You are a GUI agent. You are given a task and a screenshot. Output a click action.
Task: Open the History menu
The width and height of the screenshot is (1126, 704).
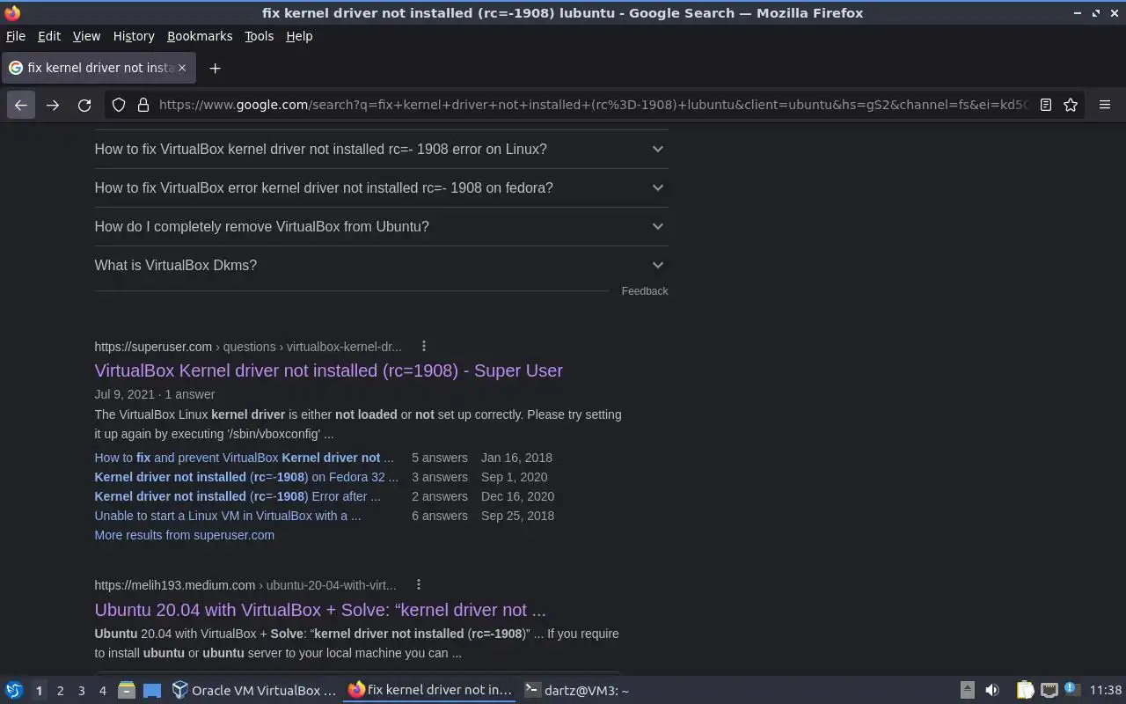[x=134, y=36]
